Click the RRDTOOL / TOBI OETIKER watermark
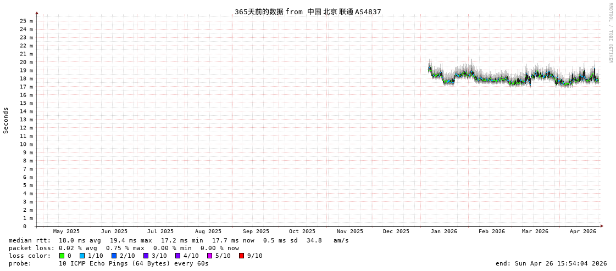The image size is (616, 271). point(610,33)
